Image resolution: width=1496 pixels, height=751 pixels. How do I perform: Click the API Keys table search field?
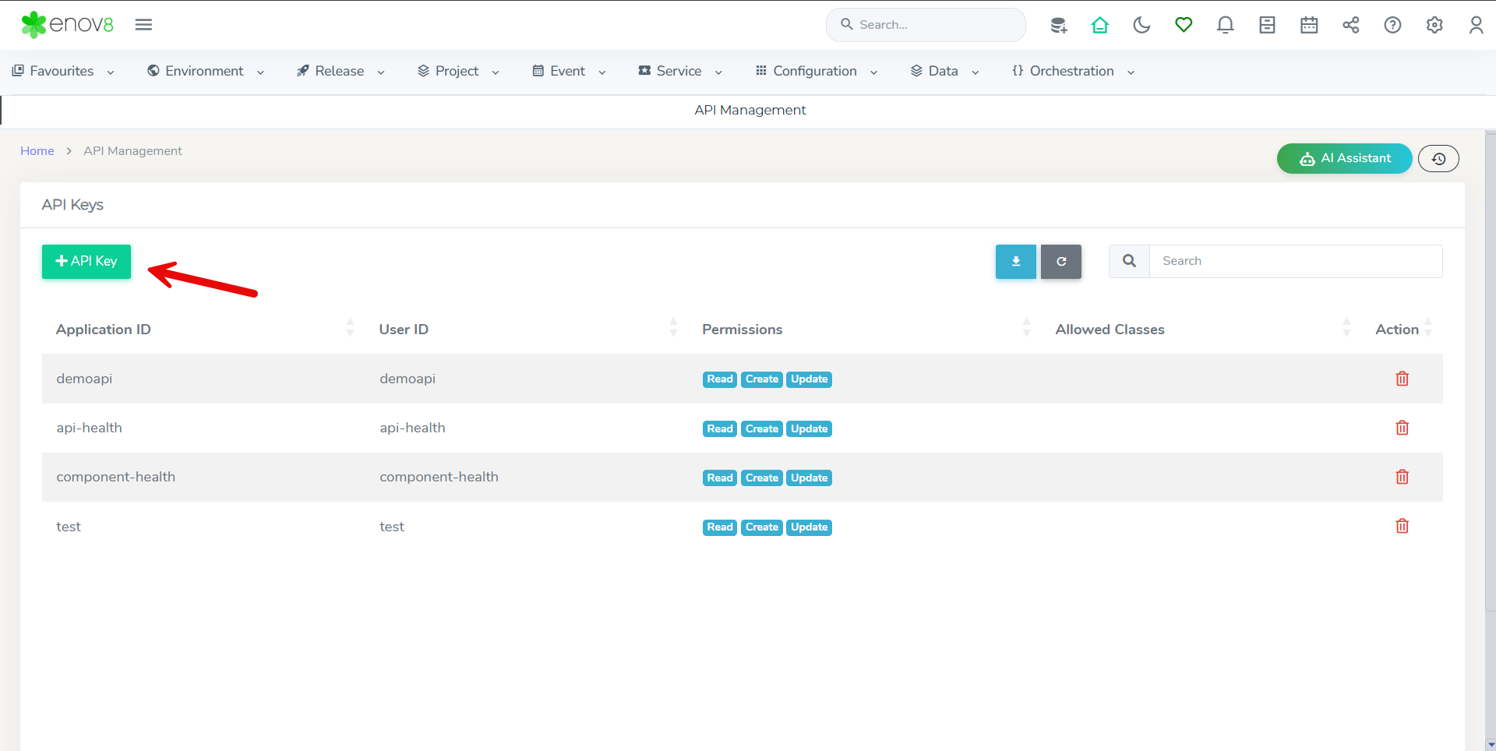(x=1295, y=262)
